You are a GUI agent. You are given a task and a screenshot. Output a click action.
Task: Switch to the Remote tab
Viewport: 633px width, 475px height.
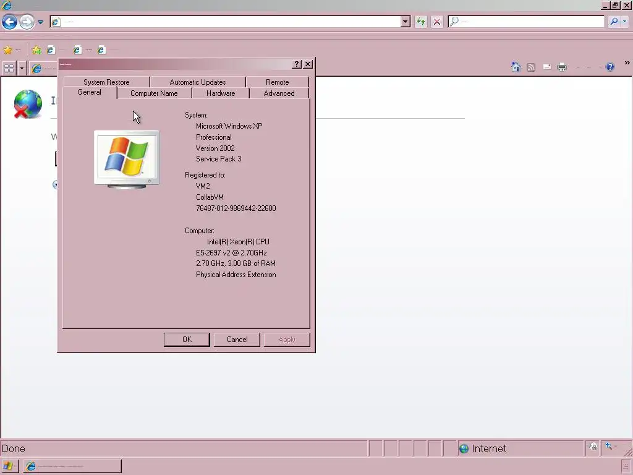pyautogui.click(x=278, y=82)
